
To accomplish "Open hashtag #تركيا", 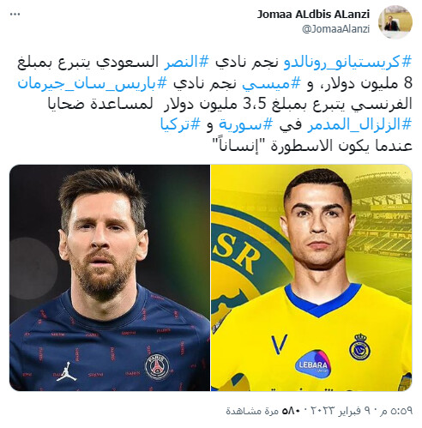I will pos(180,124).
